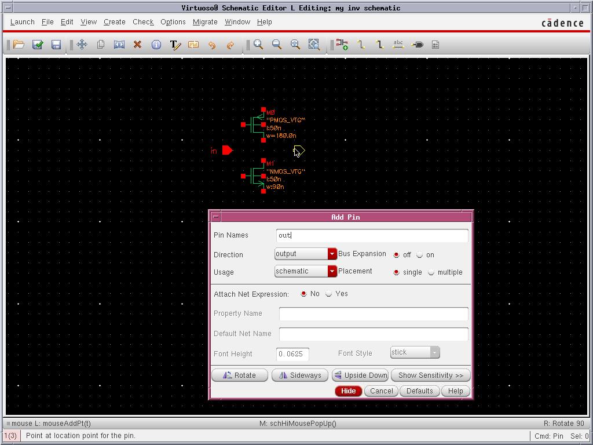Click the Rotate button
The image size is (593, 445).
click(240, 375)
